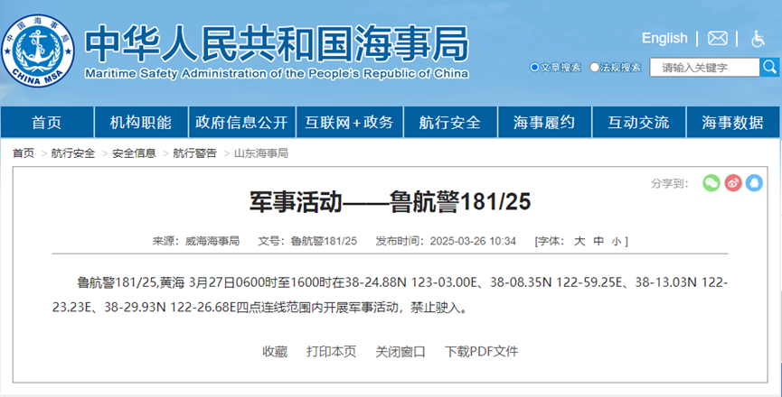782x397 pixels.
Task: Click the search magnifier button
Action: 769,67
